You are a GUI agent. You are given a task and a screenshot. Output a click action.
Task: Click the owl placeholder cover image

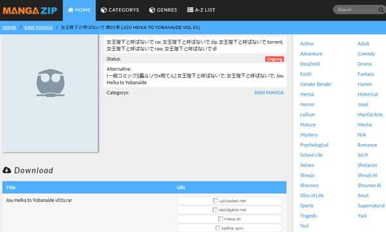(50, 83)
